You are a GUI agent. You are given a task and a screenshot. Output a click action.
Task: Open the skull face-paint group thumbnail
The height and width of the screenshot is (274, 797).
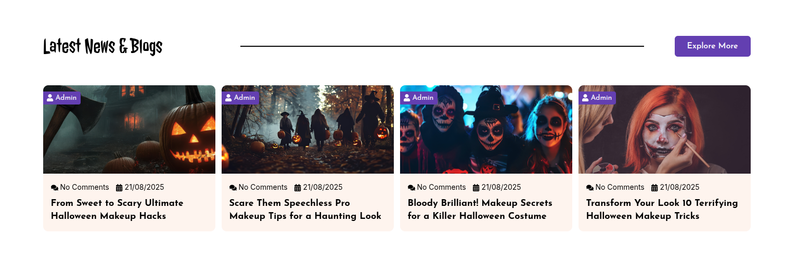tap(486, 129)
